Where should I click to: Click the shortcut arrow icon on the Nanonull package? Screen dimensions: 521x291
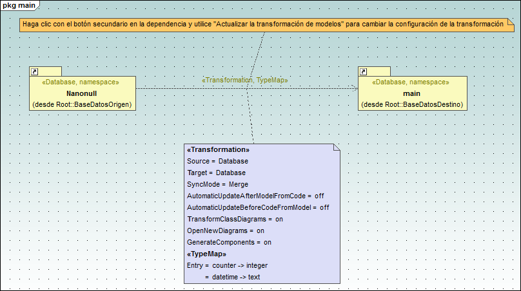(x=35, y=71)
